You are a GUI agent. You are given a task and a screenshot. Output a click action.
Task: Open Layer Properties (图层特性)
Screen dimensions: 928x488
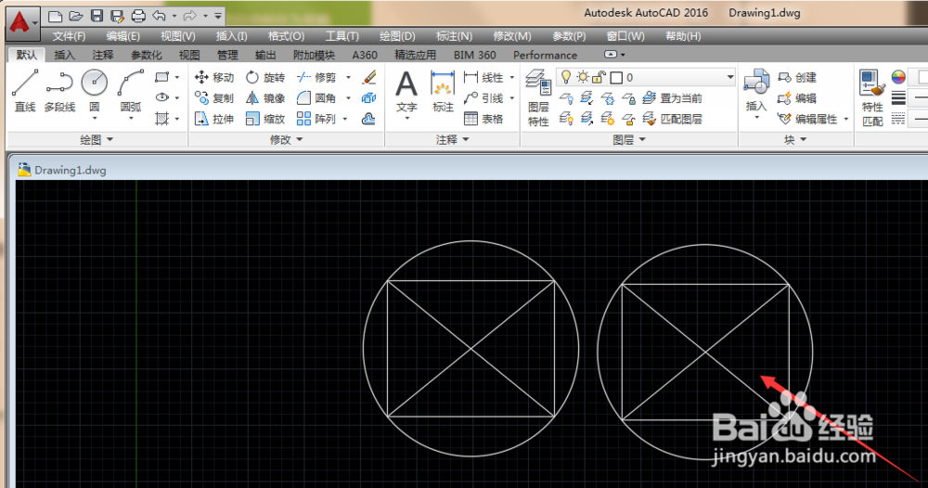tap(538, 98)
